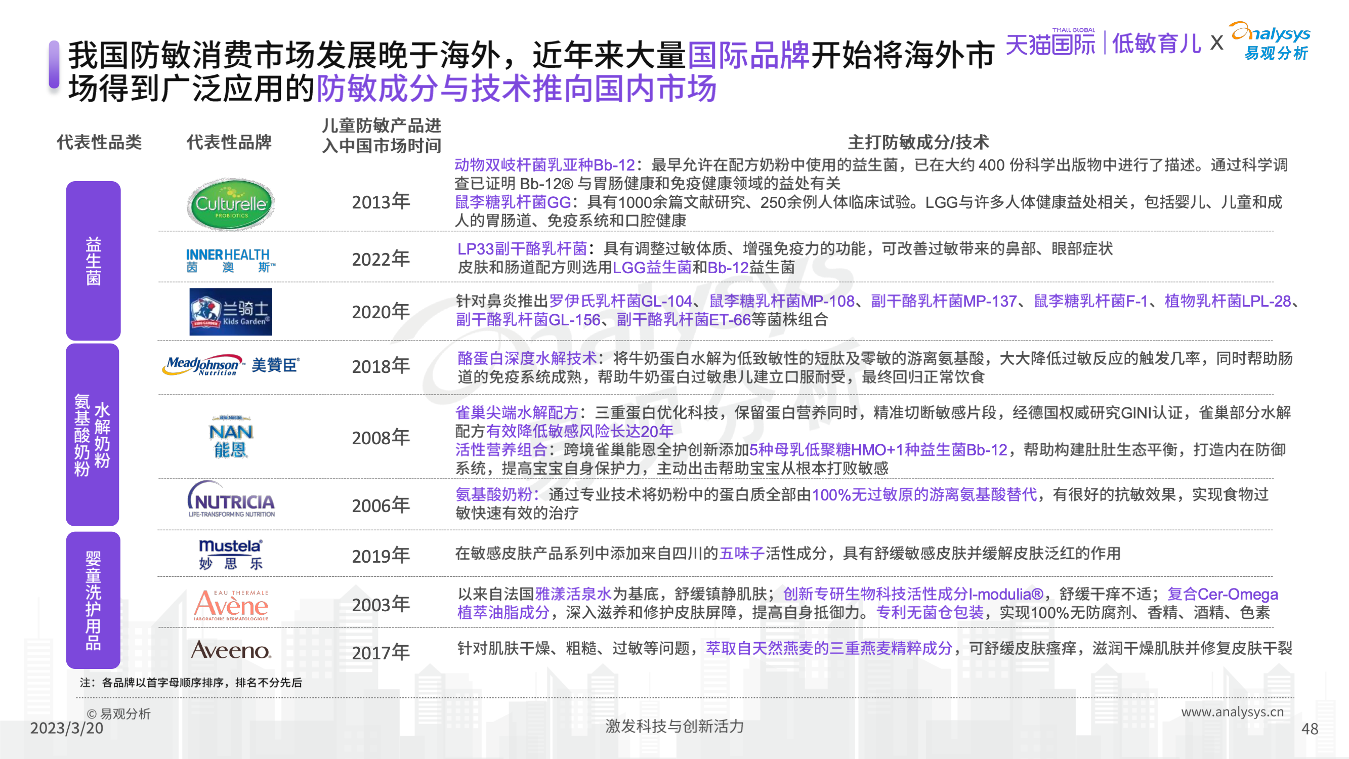Viewport: 1349px width, 759px height.
Task: Click the highlighted 活性营养组合 text
Action: [x=500, y=450]
